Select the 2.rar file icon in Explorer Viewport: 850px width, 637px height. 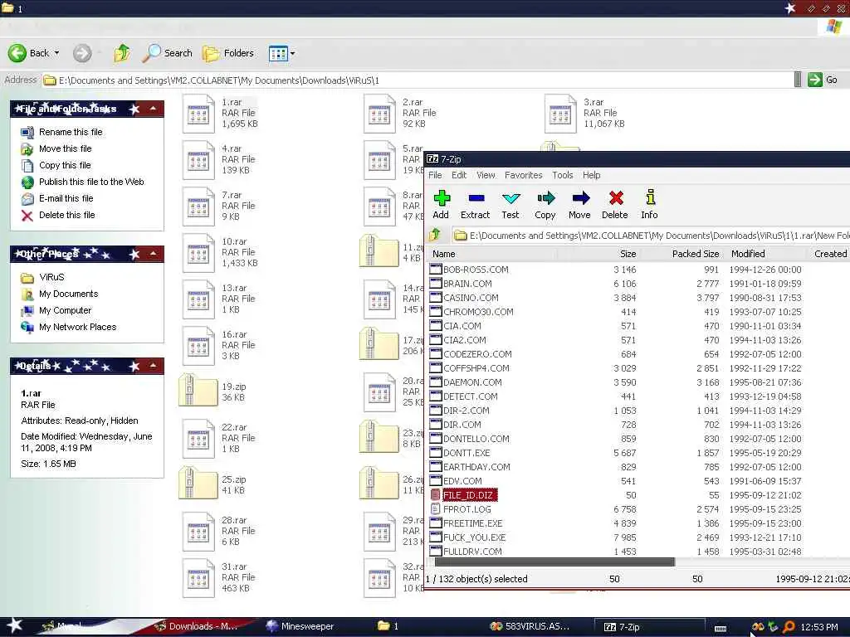(x=379, y=114)
